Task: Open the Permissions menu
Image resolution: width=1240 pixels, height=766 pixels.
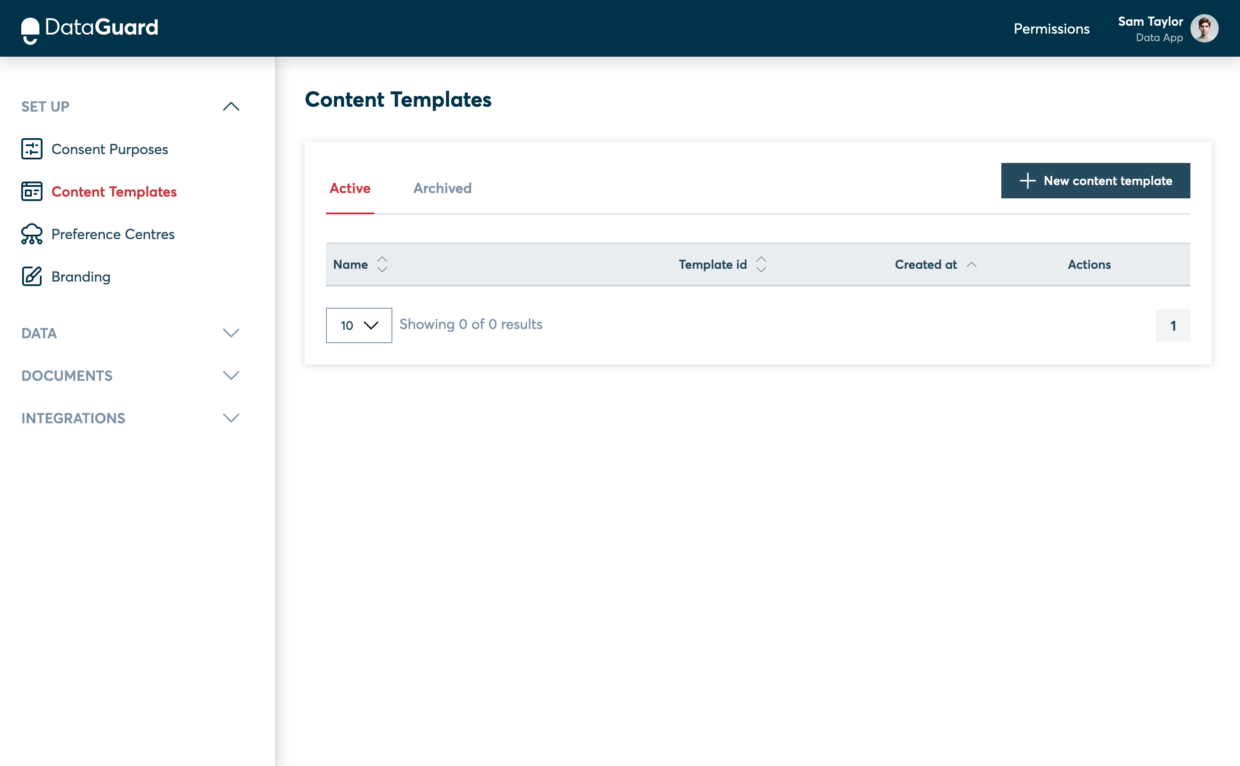Action: tap(1052, 28)
